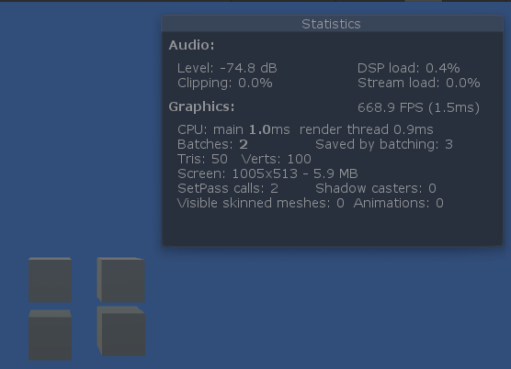Image resolution: width=511 pixels, height=369 pixels.
Task: Click the Statistics panel title
Action: [331, 24]
